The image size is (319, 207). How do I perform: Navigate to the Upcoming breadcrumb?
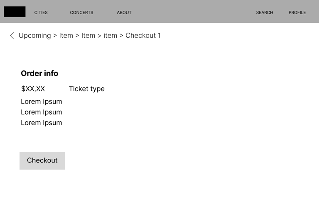35,36
